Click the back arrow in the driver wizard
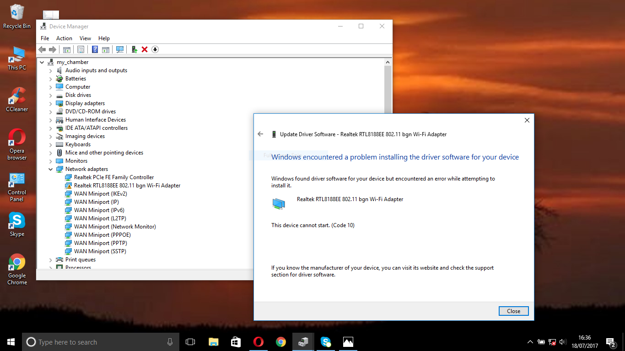The width and height of the screenshot is (625, 351). coord(260,134)
